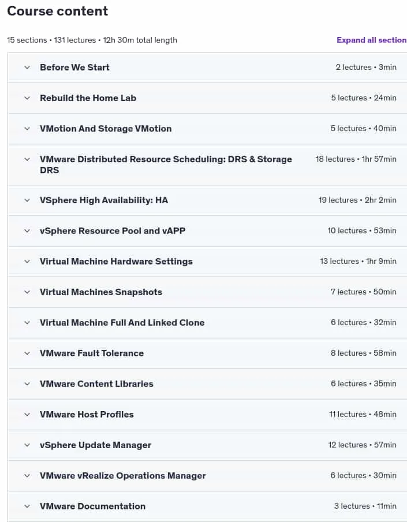Expand the VMware Fault Tolerance chevron
Viewport: 407px width, 522px height.
(x=27, y=353)
